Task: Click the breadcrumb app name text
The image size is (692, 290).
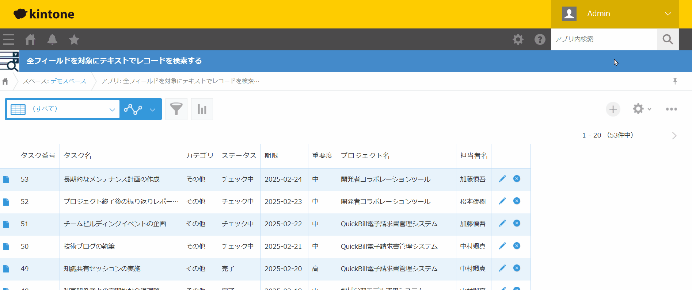Action: pos(180,81)
